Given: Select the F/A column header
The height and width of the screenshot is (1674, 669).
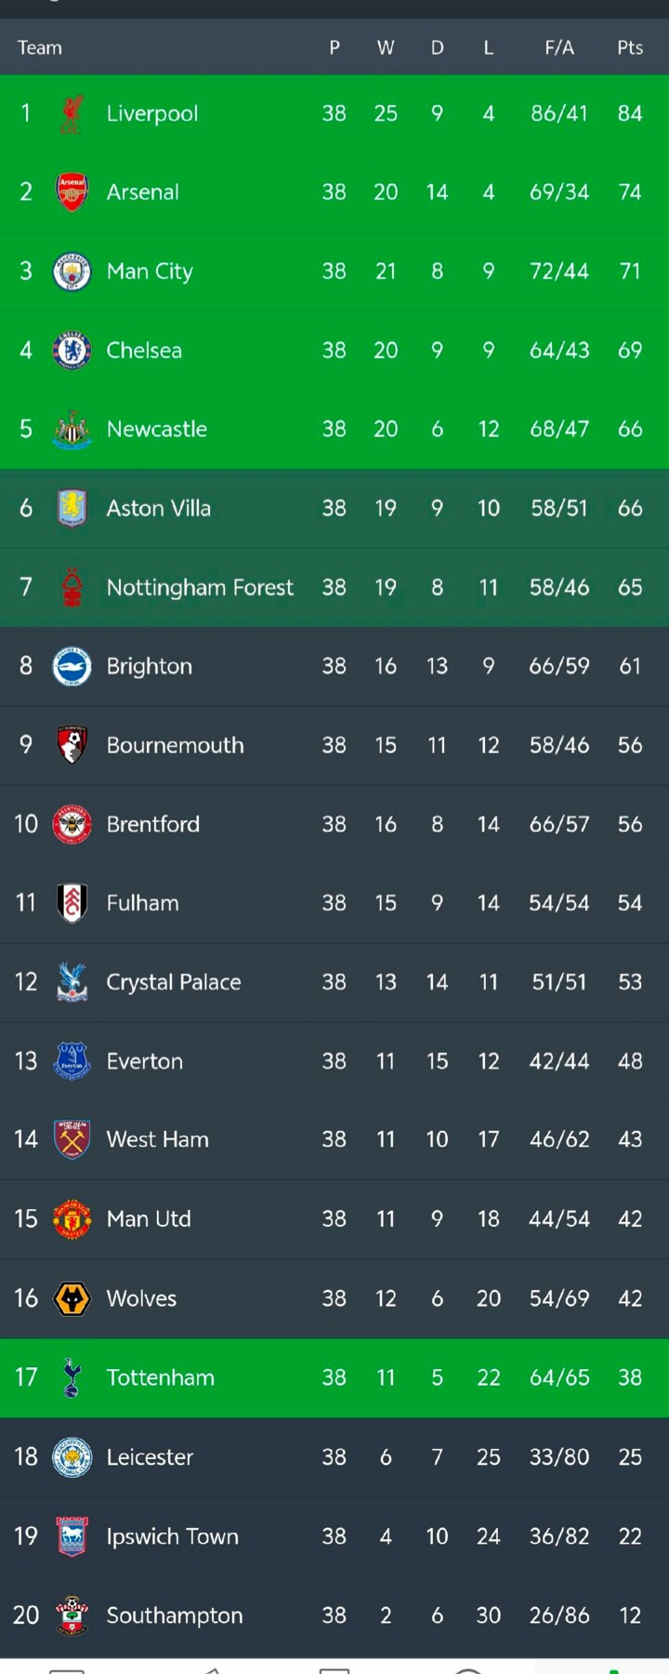Looking at the screenshot, I should click(559, 47).
